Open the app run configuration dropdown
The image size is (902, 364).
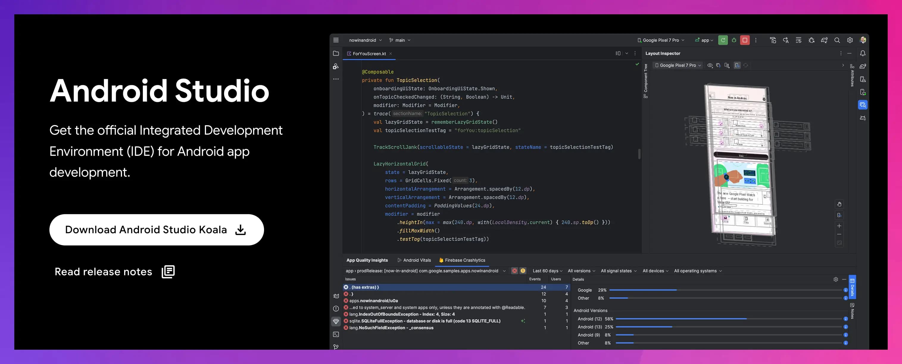(704, 40)
